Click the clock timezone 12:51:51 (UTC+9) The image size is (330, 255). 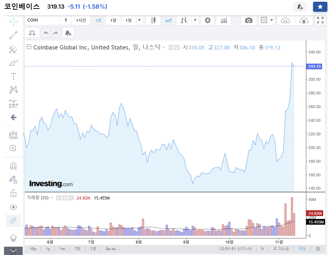click(235, 249)
